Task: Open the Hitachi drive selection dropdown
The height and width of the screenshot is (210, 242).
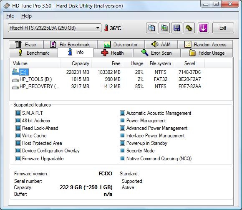Action: pyautogui.click(x=55, y=28)
